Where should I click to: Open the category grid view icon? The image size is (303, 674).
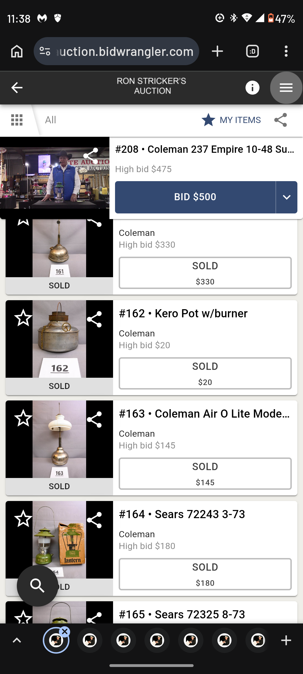[17, 120]
